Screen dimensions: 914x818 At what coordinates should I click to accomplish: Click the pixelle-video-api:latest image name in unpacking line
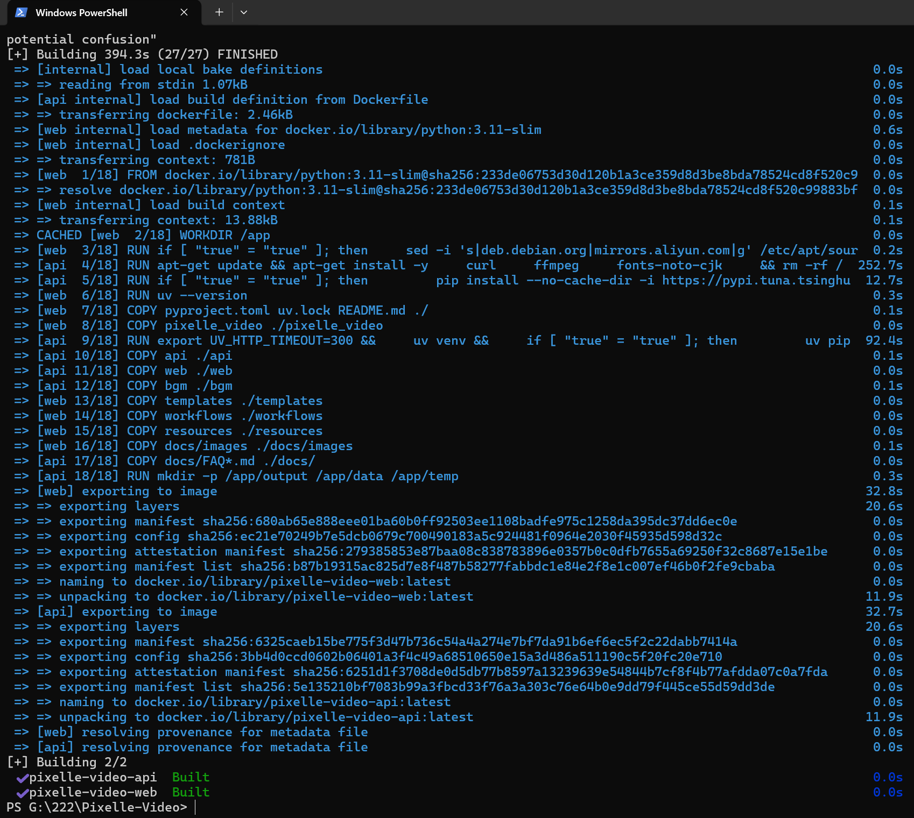click(383, 717)
